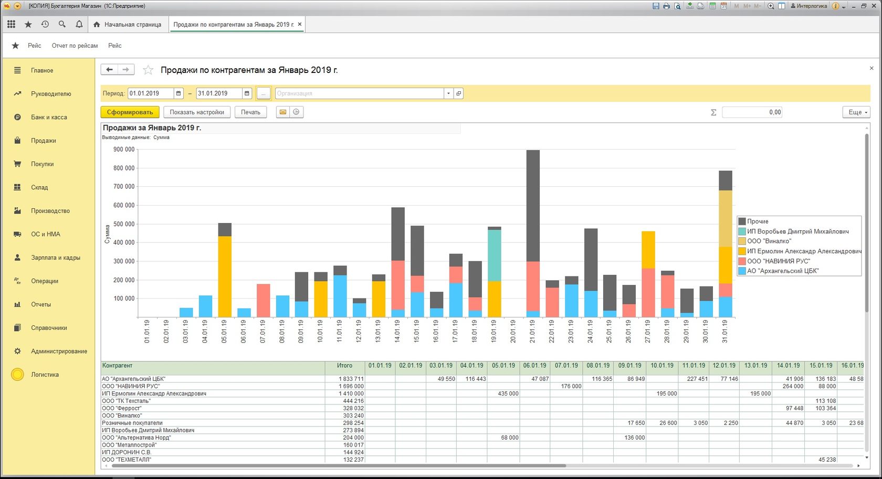Viewport: 882px width, 479px height.
Task: Click the vertical report scrollbar
Action: [867, 223]
